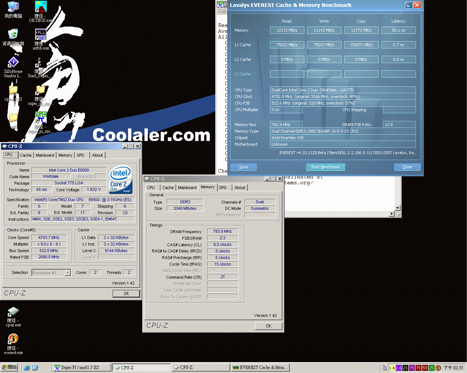Viewport: 467px width, 373px height.
Task: Open Mainboard tab in CPU-Z memory window
Action: (x=187, y=188)
